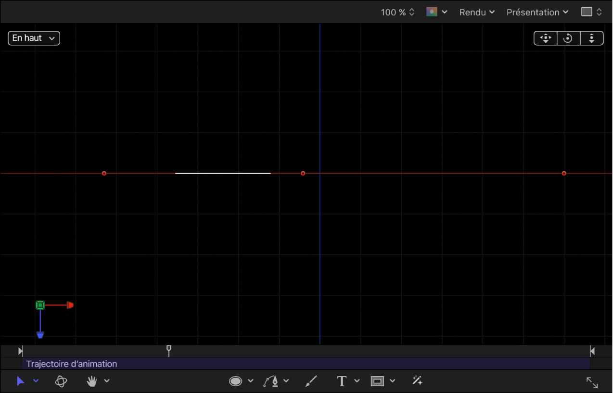This screenshot has width=613, height=393.
Task: Select the Trajectoire d'animation timeline bar
Action: tap(306, 364)
